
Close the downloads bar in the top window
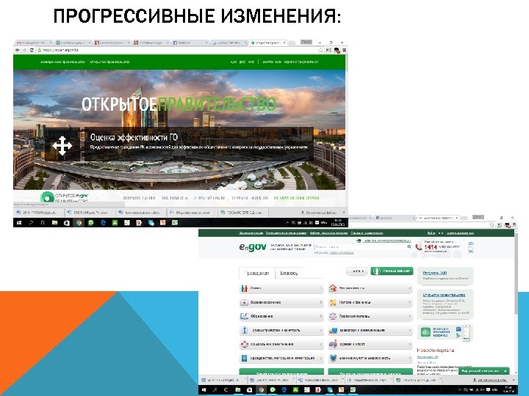click(x=343, y=213)
